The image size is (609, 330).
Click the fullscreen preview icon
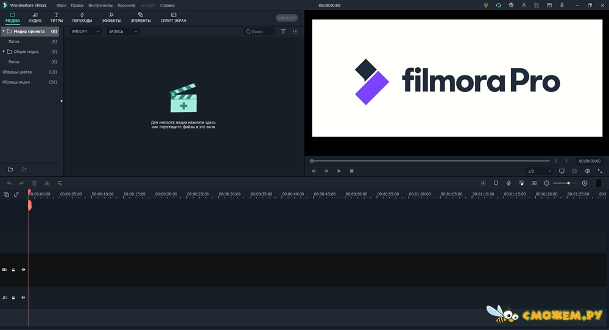click(x=600, y=171)
